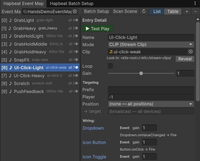This screenshot has width=200, height=161.
Task: Add a new entry with the plus button
Action: [x=187, y=11]
